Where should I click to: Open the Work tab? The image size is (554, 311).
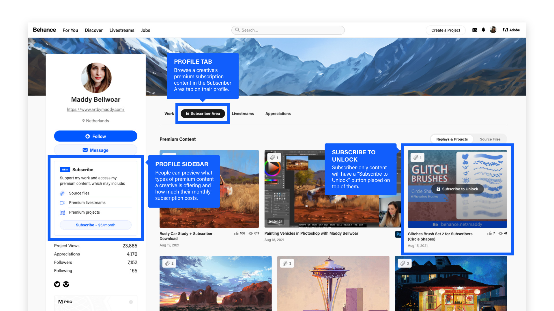169,114
